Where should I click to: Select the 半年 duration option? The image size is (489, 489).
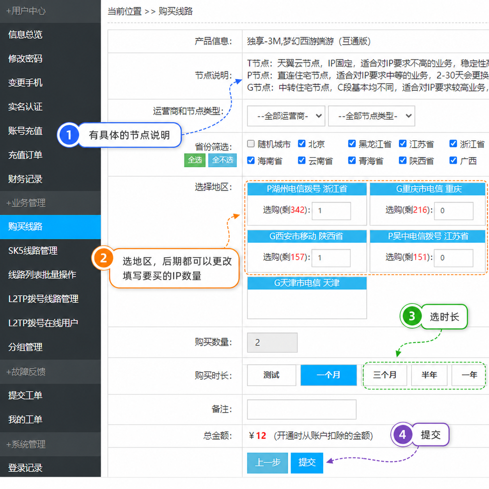point(429,375)
